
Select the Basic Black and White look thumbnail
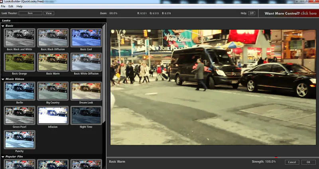(x=20, y=38)
